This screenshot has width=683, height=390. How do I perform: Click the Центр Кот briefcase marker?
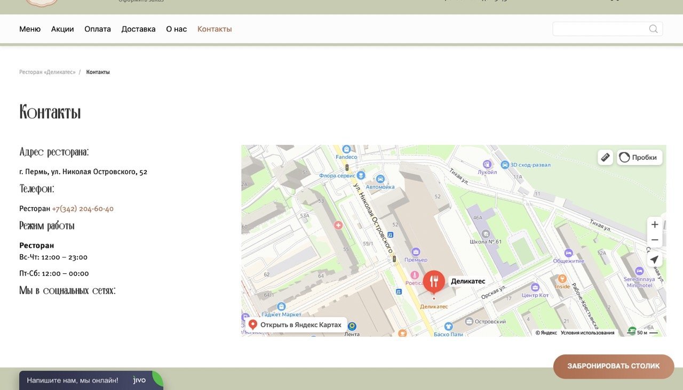(535, 287)
